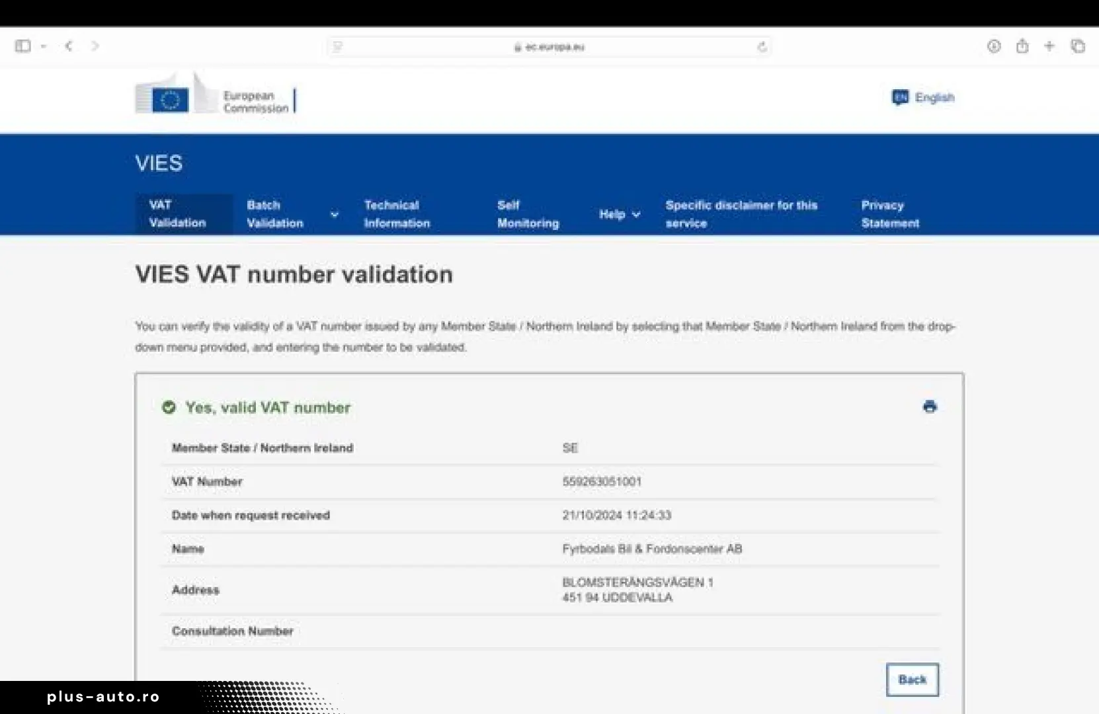Screen dimensions: 1099x714
Task: Toggle the Safari sidebar panel icon
Action: [22, 46]
